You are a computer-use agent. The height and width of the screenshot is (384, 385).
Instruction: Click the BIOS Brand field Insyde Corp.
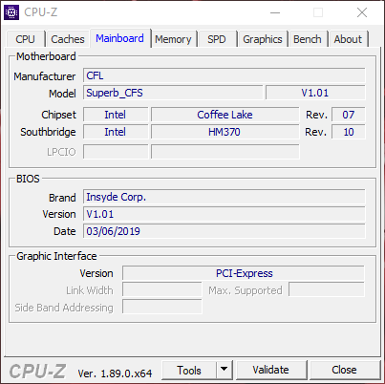coord(225,197)
